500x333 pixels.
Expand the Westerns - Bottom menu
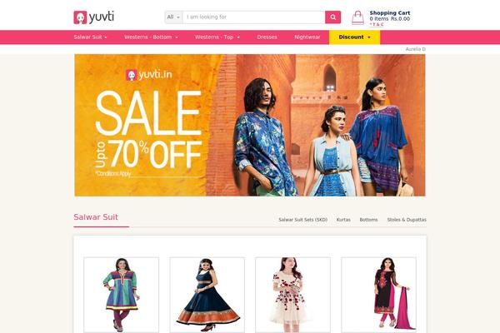pyautogui.click(x=151, y=37)
